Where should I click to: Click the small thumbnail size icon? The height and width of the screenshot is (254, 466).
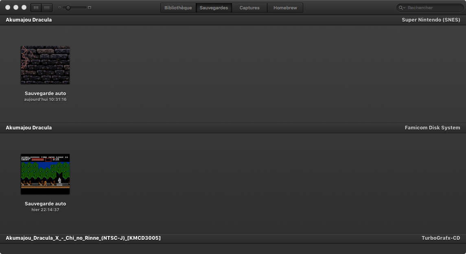point(59,8)
